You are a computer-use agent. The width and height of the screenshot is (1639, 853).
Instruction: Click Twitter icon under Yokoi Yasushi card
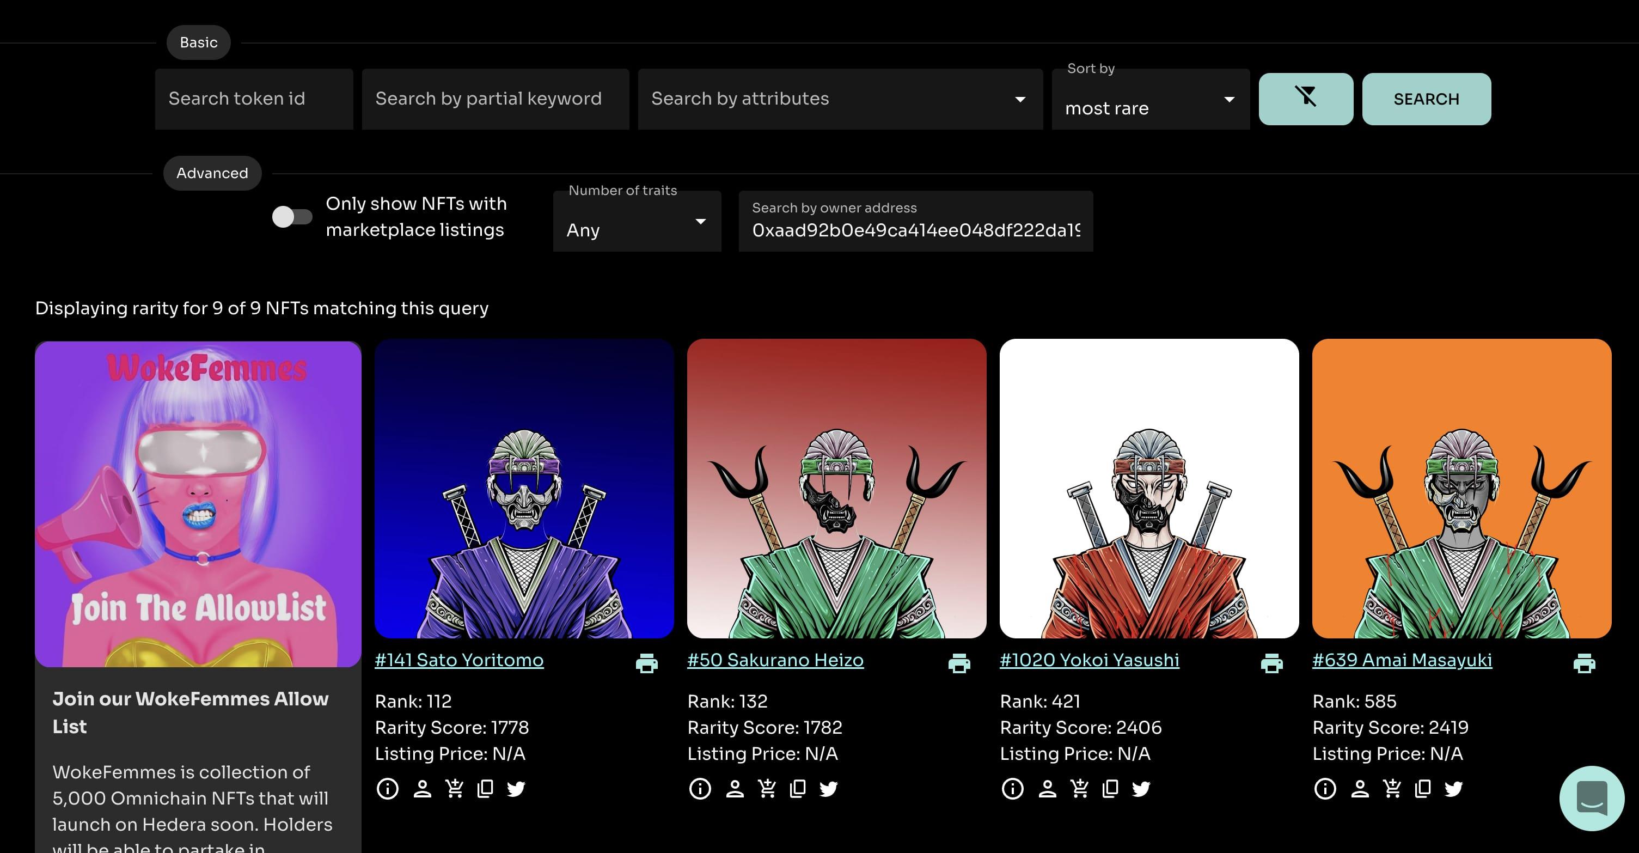coord(1141,789)
